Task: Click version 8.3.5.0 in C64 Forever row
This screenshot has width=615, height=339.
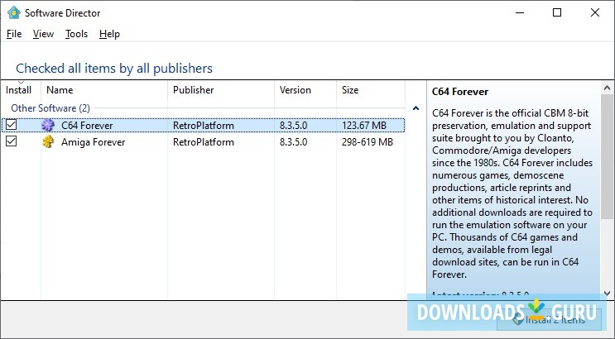Action: pos(293,126)
